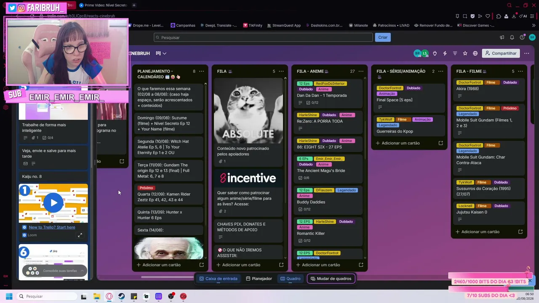
Task: Create card from template in PLANEJAMENTO list
Action: 202,265
